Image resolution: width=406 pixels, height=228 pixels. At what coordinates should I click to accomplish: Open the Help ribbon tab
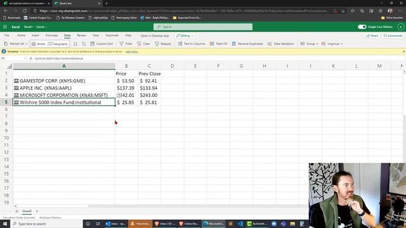[128, 35]
